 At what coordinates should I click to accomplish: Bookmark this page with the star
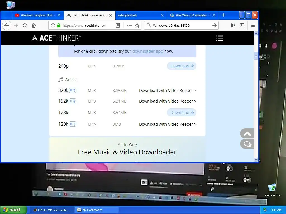[x=137, y=25]
